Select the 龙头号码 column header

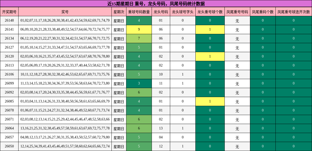(x=161, y=12)
